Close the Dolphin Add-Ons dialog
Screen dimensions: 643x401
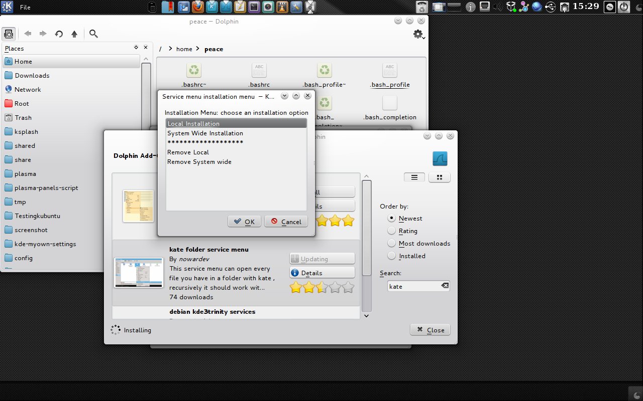(x=430, y=330)
